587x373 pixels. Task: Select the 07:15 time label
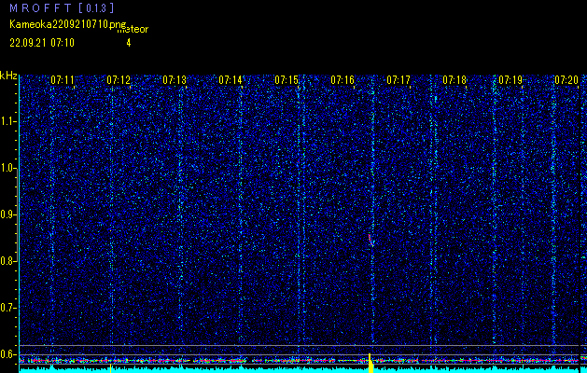tap(287, 80)
